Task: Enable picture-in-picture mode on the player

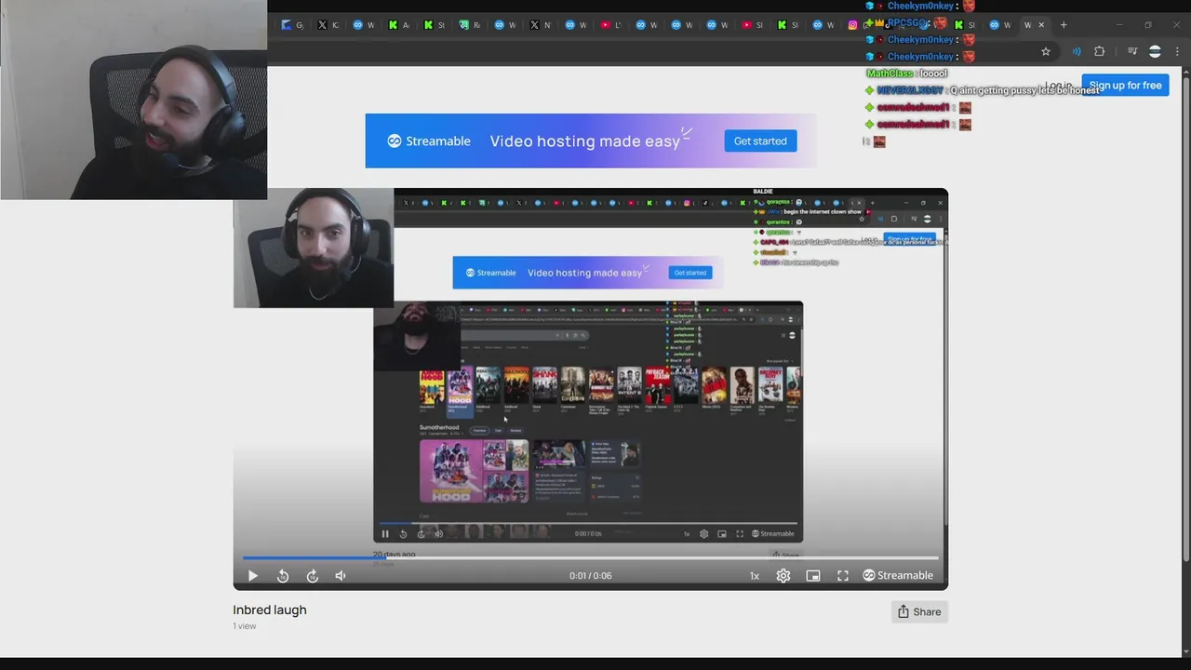Action: tap(813, 576)
